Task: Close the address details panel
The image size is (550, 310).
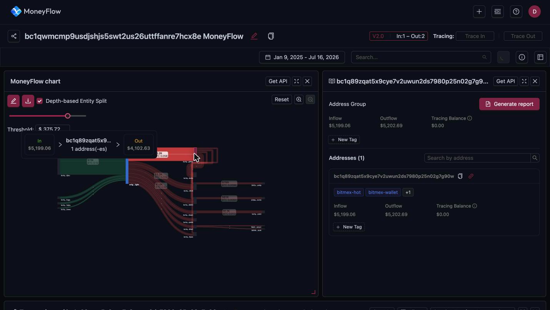Action: pyautogui.click(x=535, y=81)
